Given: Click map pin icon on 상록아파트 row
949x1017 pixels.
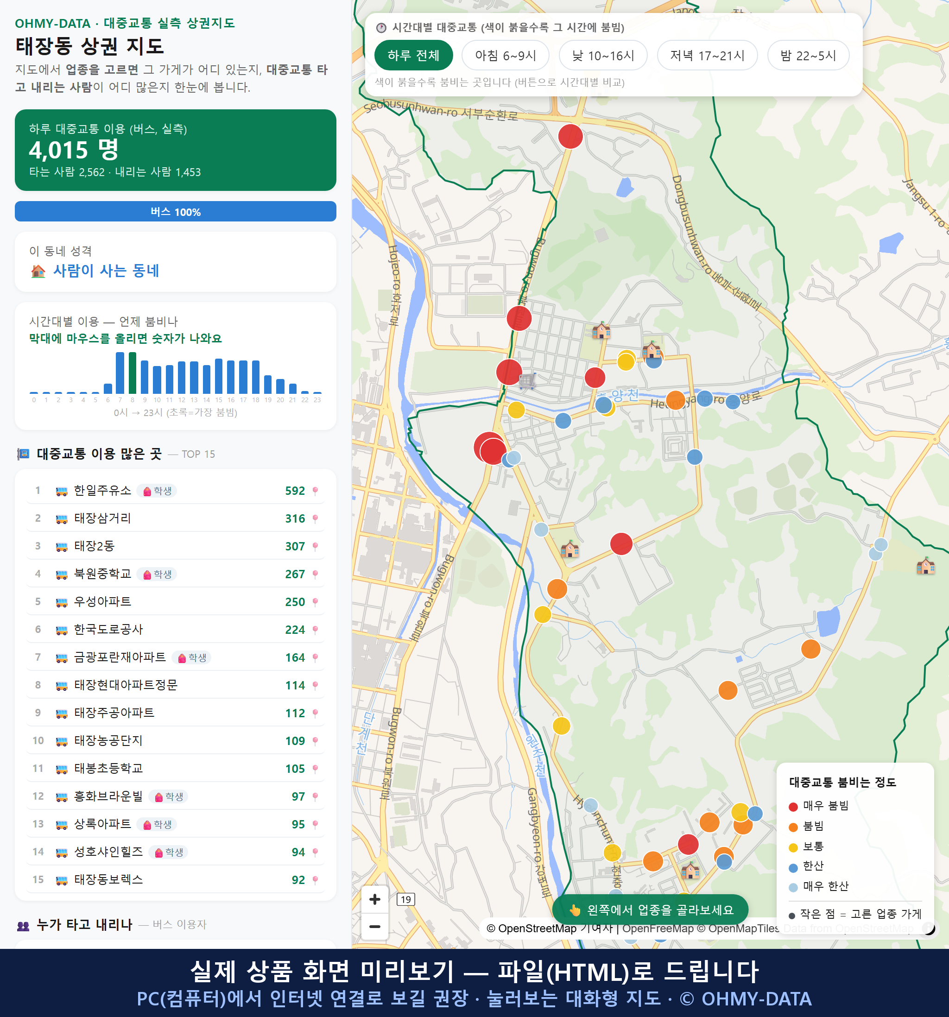Looking at the screenshot, I should 315,825.
